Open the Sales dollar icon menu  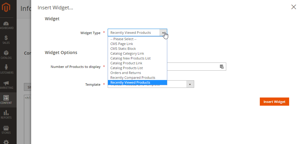point(6,38)
